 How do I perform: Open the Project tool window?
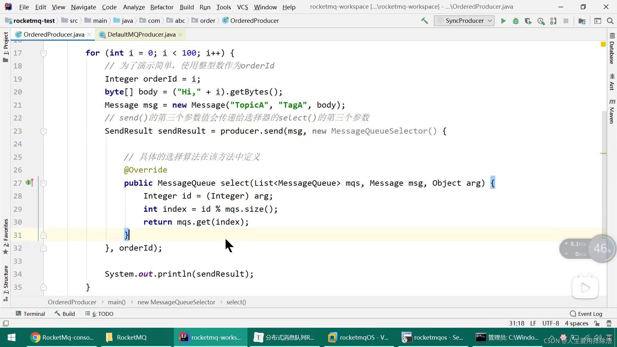[x=5, y=47]
